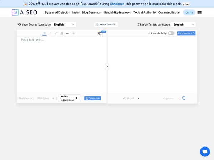Screen dimensions: 214x160
Task: Open the target language dropdown
Action: point(183,25)
